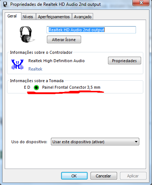Click the Realtek High Definition Audio text
152x185 pixels.
tap(56, 61)
